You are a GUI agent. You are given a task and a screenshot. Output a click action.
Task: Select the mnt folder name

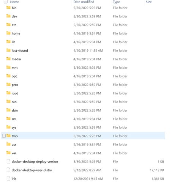pos(14,68)
